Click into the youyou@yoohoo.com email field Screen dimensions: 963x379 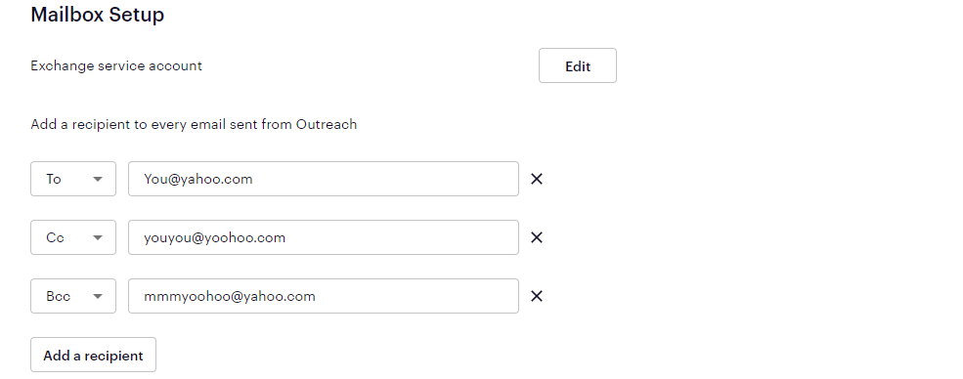[323, 237]
